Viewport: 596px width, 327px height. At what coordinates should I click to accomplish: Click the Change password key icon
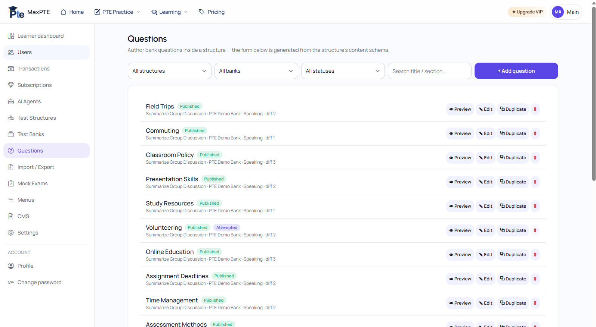11,282
